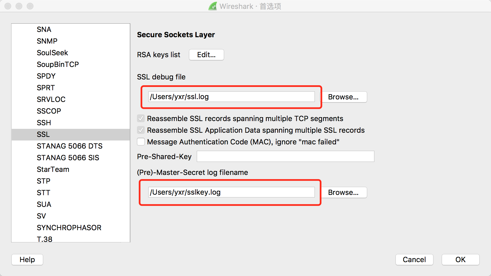Select STANAG 5066 SIS protocol

(71, 158)
